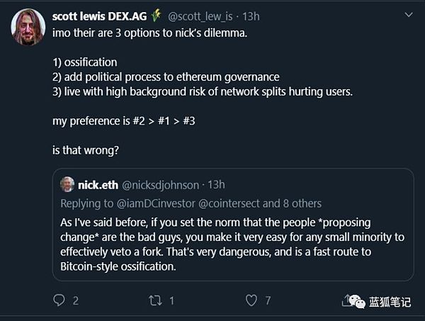
Task: Click the share icon under the tweet
Action: coord(347,300)
